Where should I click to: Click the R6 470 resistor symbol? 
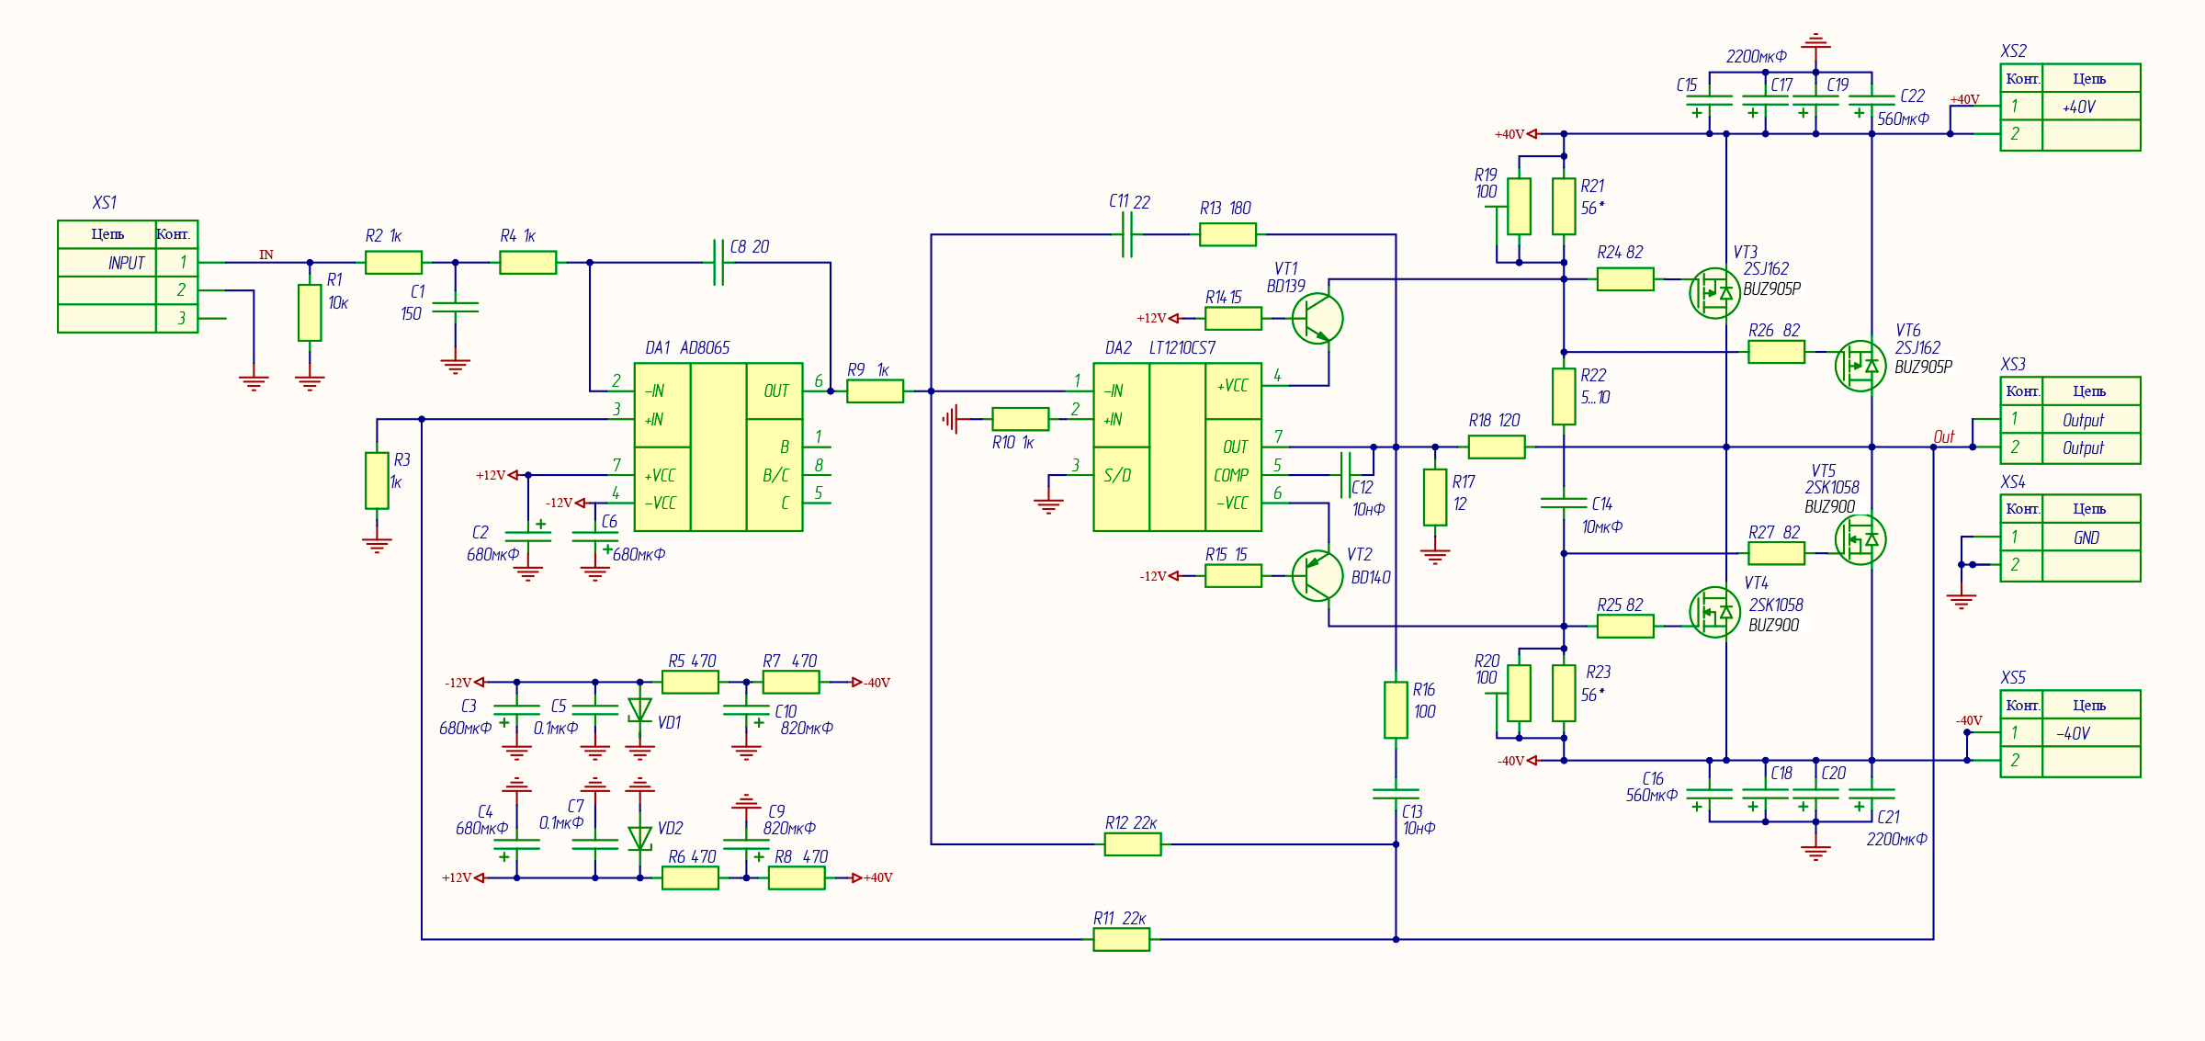(x=690, y=878)
